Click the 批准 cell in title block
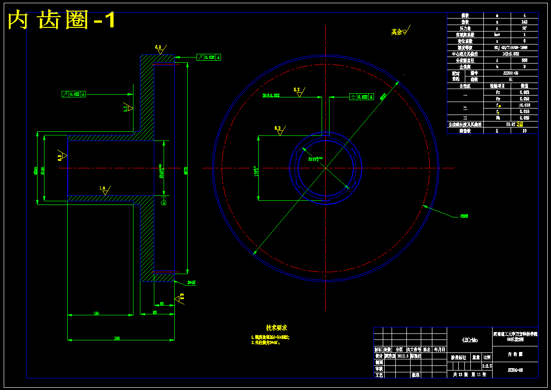 tap(416, 375)
